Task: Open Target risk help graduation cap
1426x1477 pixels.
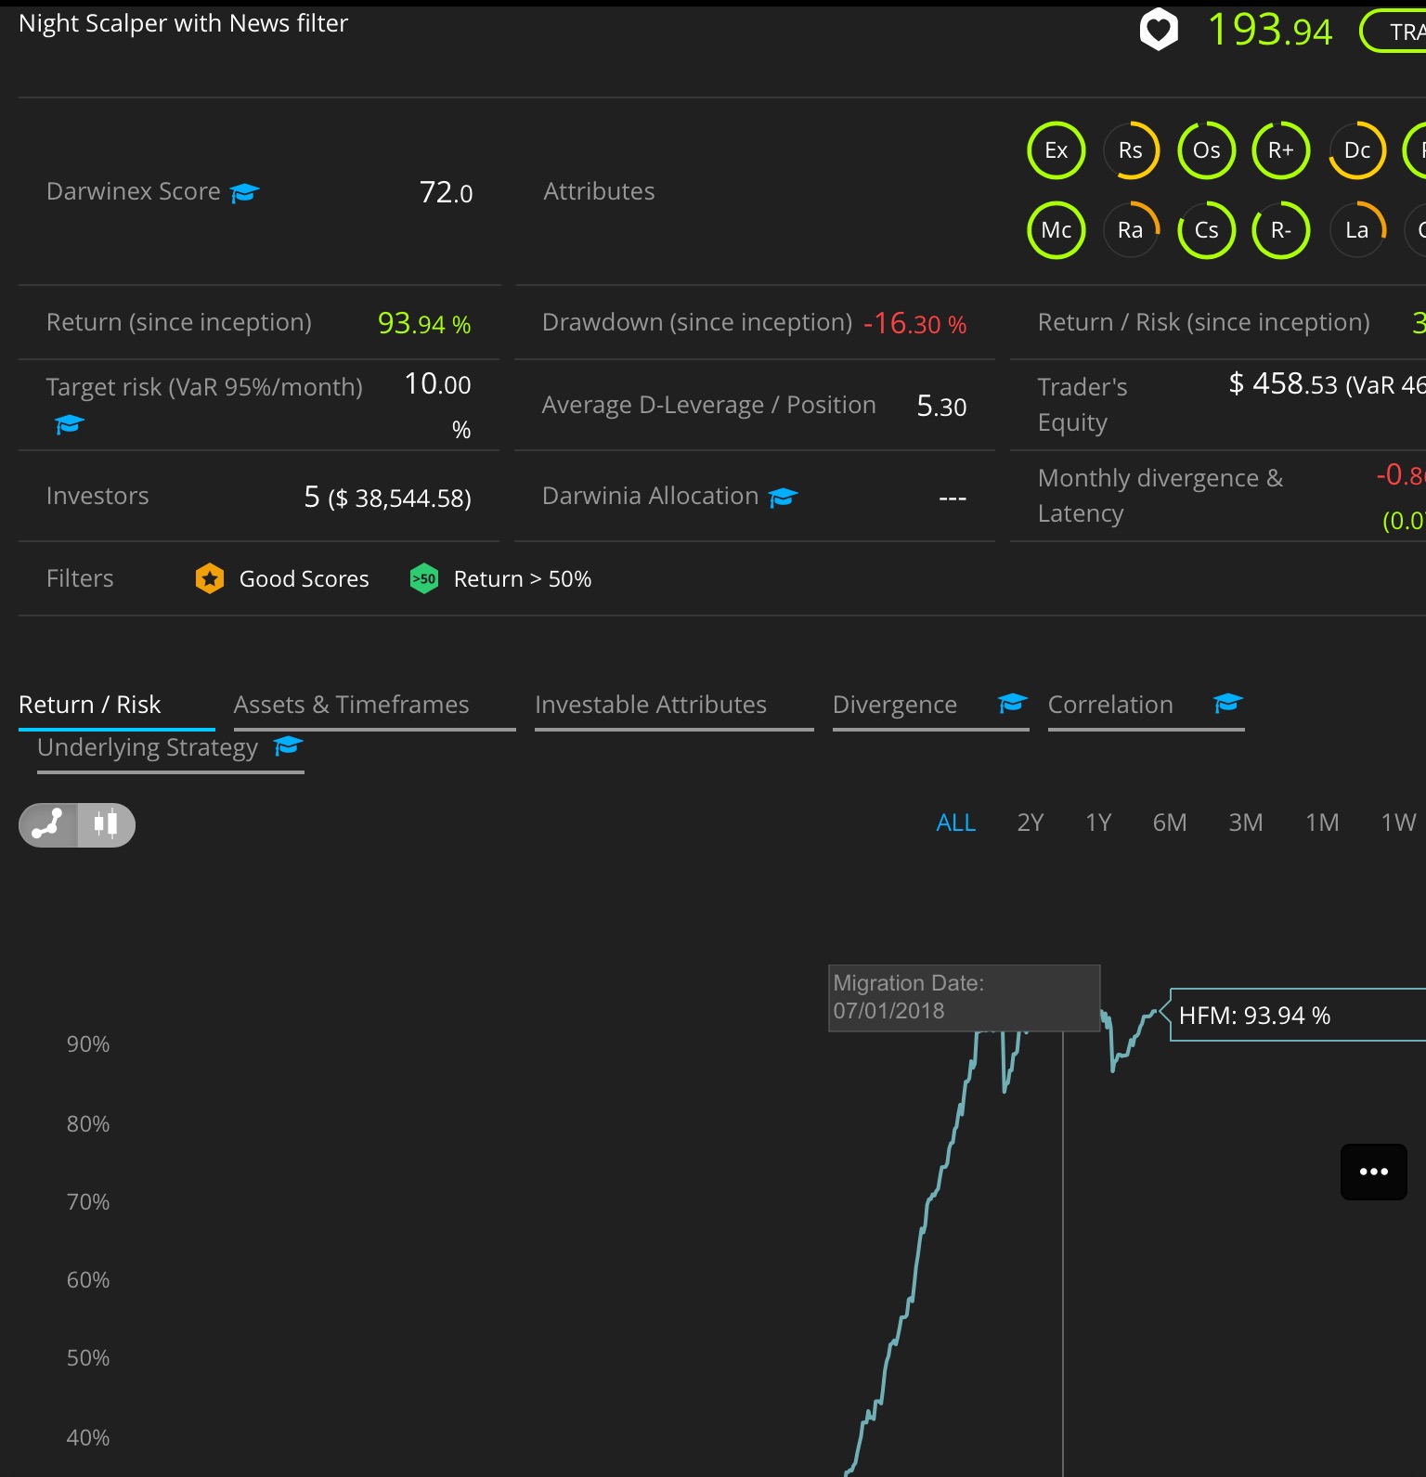Action: click(x=70, y=424)
